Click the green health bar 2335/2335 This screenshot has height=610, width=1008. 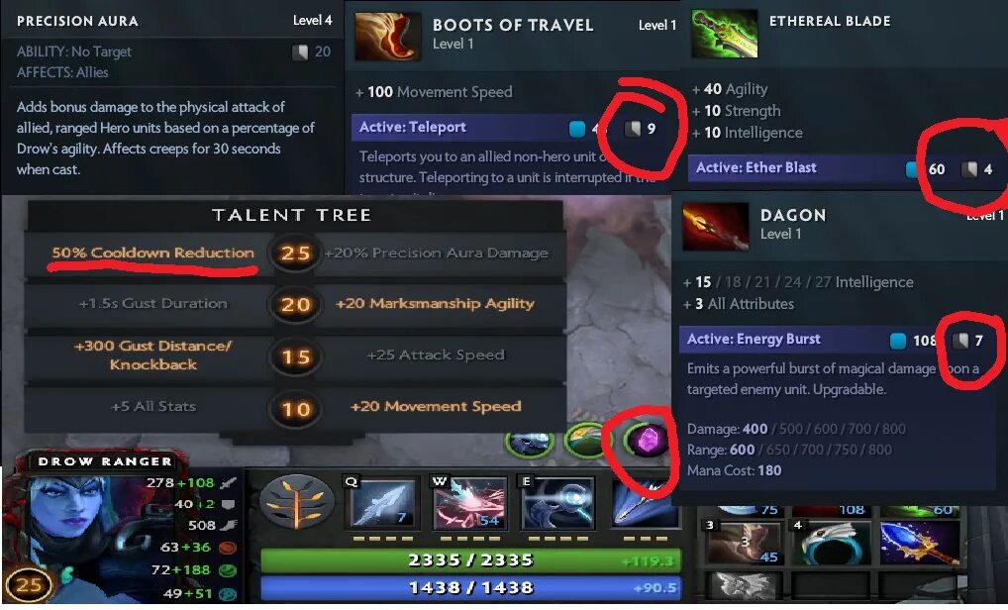click(x=470, y=560)
